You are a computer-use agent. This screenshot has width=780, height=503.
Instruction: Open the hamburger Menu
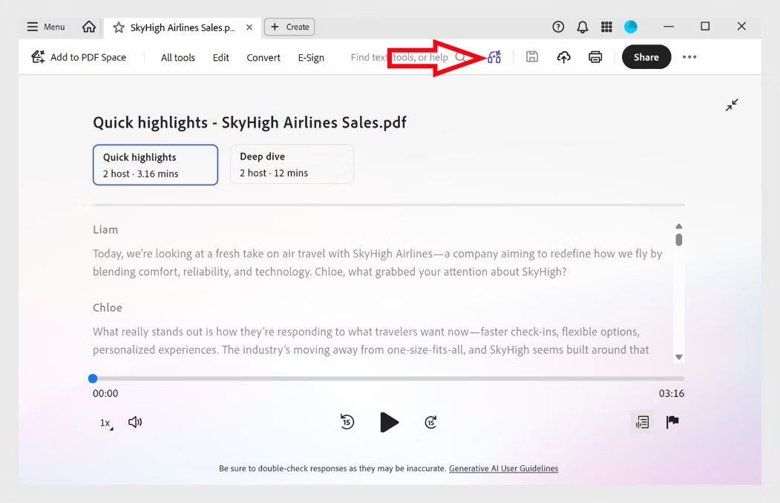[x=46, y=27]
